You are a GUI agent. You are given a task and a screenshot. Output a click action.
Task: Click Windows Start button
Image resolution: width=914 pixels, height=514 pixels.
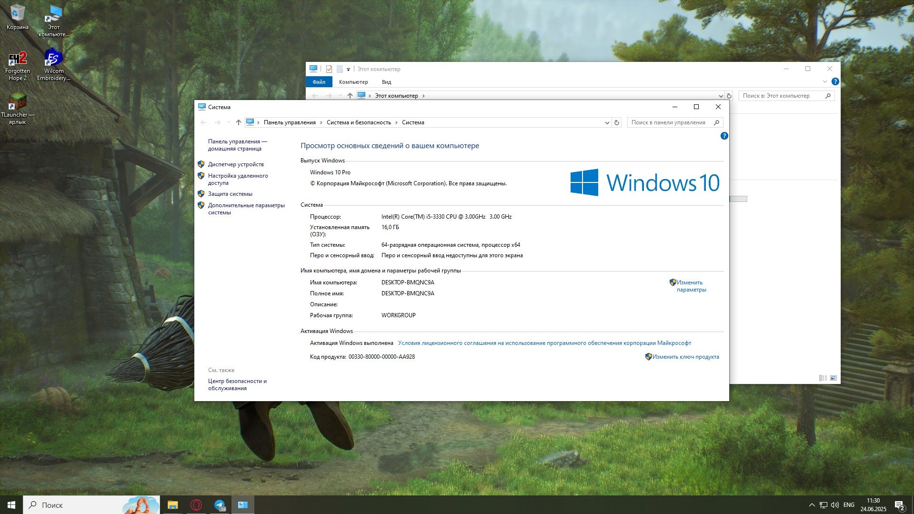point(11,505)
